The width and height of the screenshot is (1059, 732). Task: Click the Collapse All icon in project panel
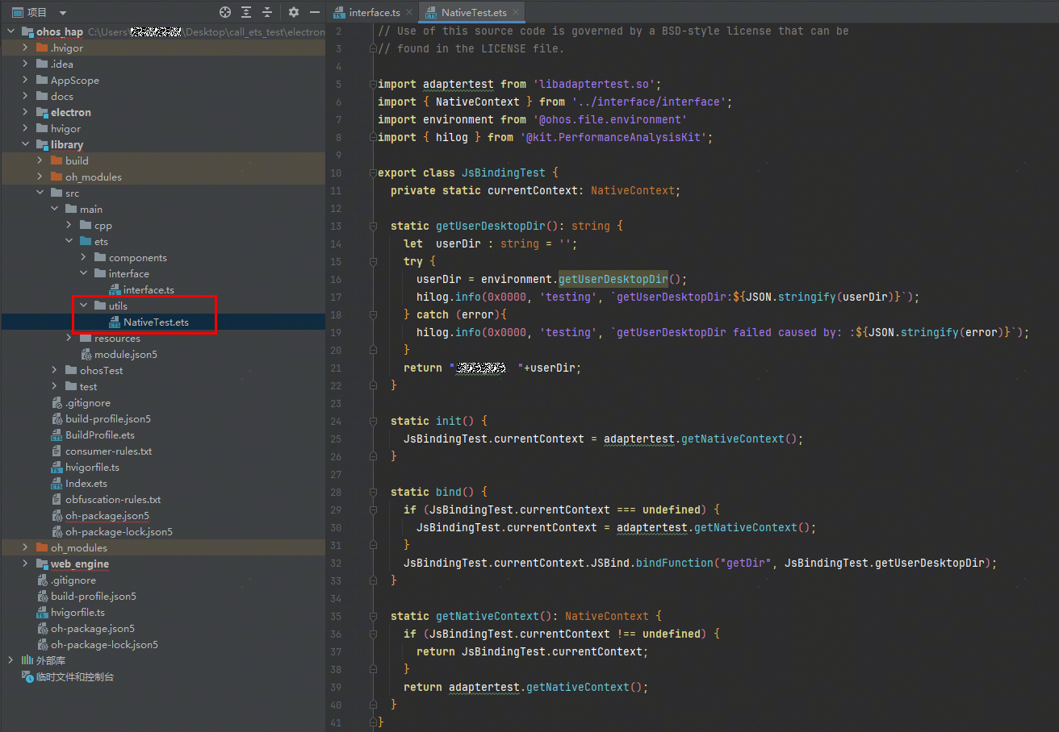click(x=267, y=12)
